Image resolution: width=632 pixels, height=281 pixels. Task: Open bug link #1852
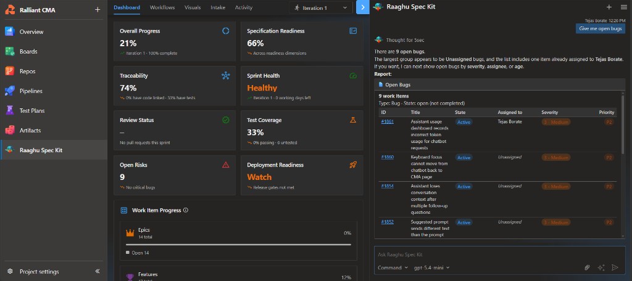(388, 222)
